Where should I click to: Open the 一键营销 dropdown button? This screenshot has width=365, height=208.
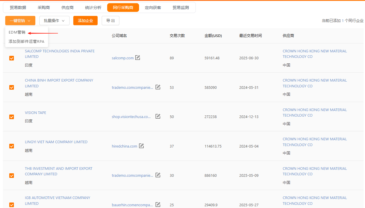coord(20,21)
